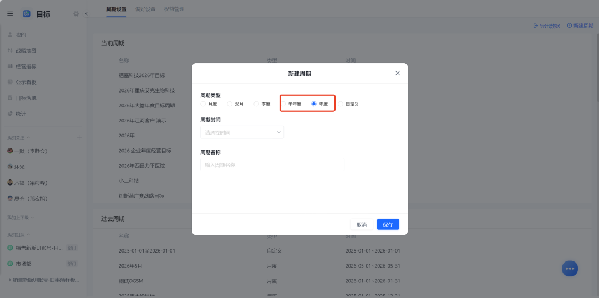Click the 输入周期名称 input field
The image size is (599, 298).
pyautogui.click(x=272, y=165)
